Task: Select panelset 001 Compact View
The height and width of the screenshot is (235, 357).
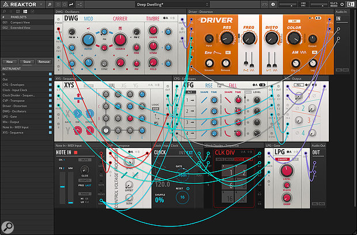Action: (x=27, y=22)
